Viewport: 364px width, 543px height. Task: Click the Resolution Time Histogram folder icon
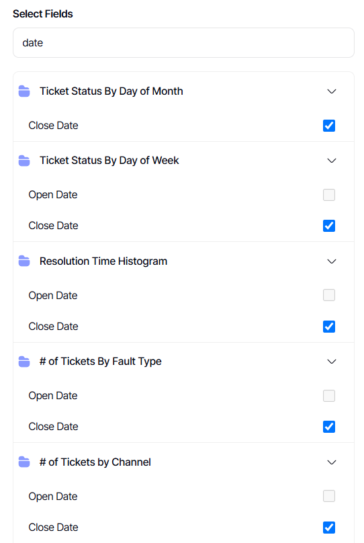pos(24,261)
